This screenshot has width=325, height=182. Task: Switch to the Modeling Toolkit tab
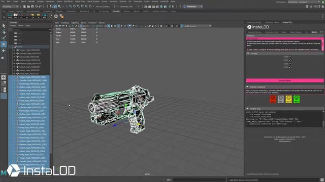pos(254,22)
